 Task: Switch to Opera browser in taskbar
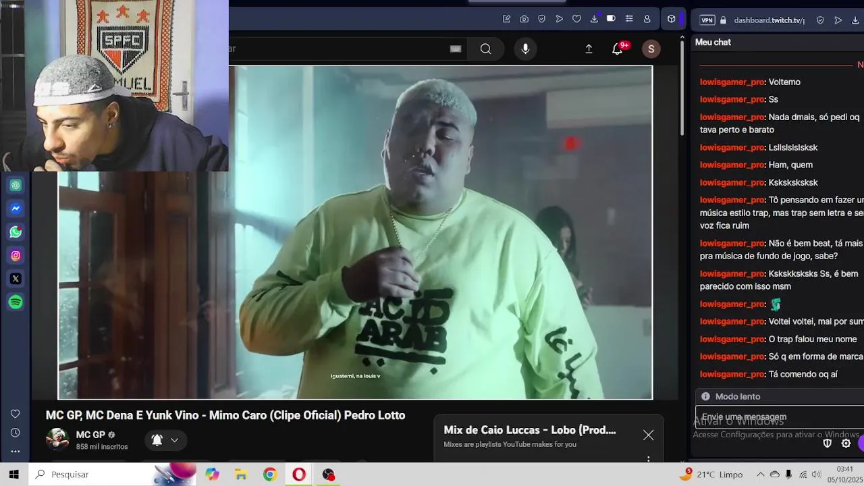[299, 475]
